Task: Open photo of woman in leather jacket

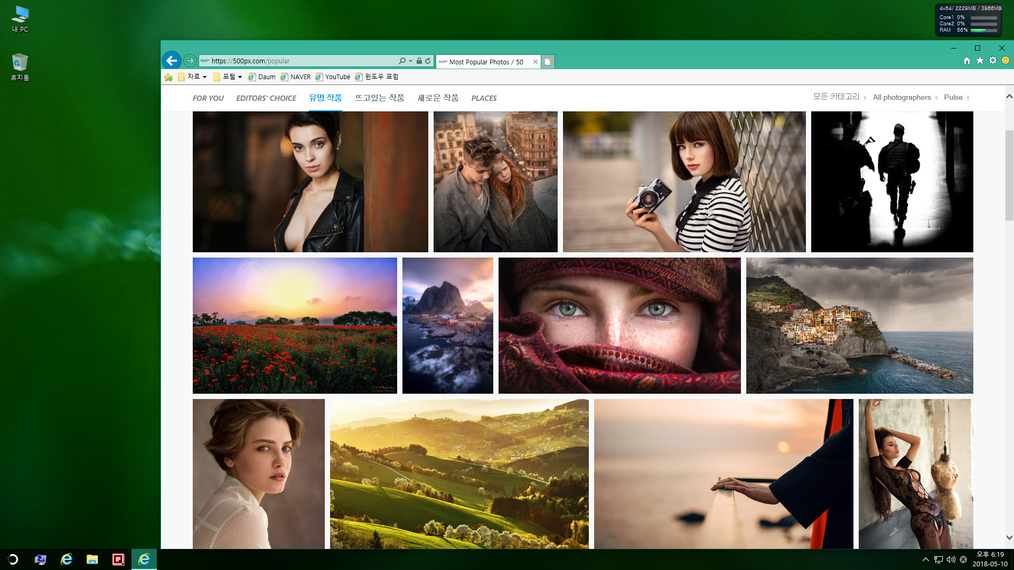Action: tap(311, 182)
